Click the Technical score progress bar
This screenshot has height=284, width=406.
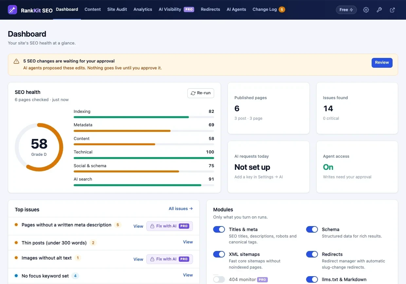click(144, 158)
